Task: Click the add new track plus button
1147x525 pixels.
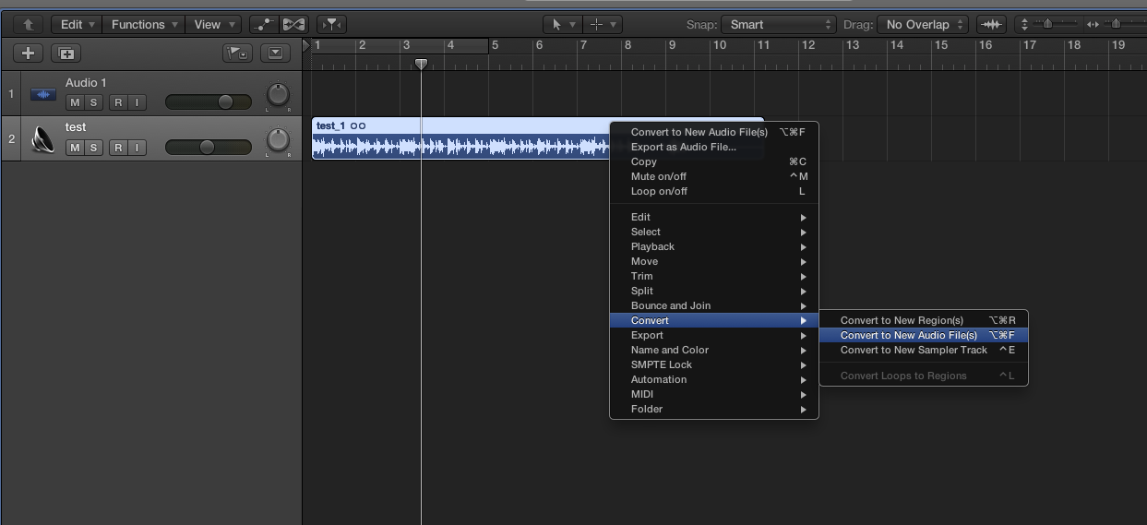Action: point(28,54)
